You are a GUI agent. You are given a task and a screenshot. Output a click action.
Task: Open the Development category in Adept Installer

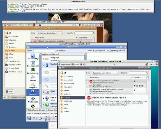(33, 64)
